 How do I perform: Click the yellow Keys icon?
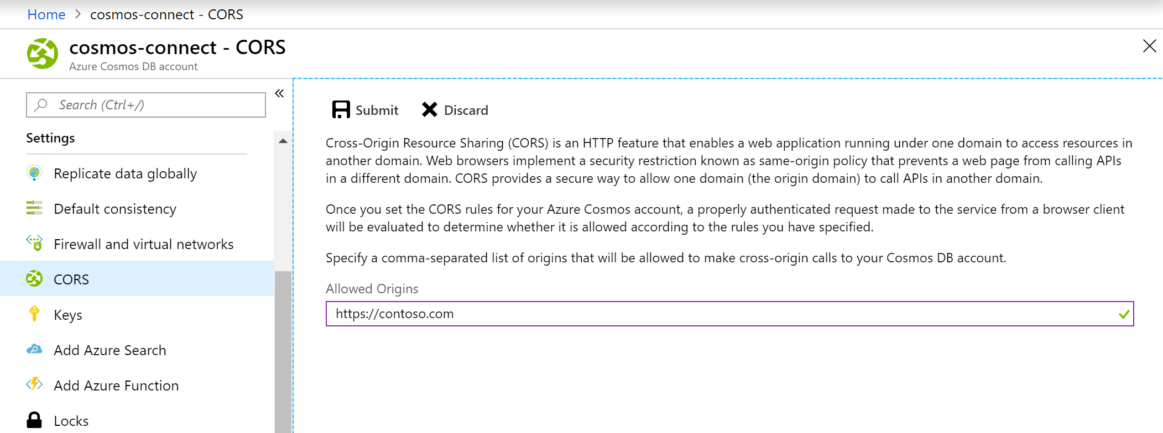point(34,314)
